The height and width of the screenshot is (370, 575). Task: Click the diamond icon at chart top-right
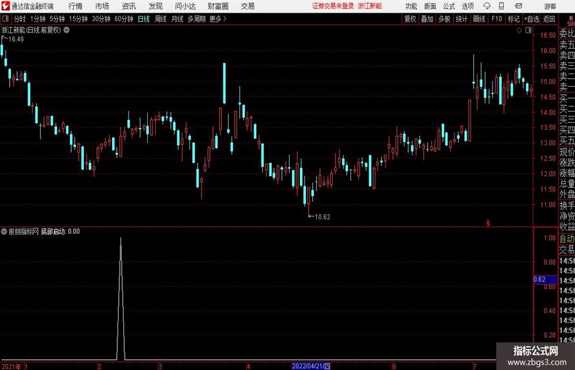[519, 30]
